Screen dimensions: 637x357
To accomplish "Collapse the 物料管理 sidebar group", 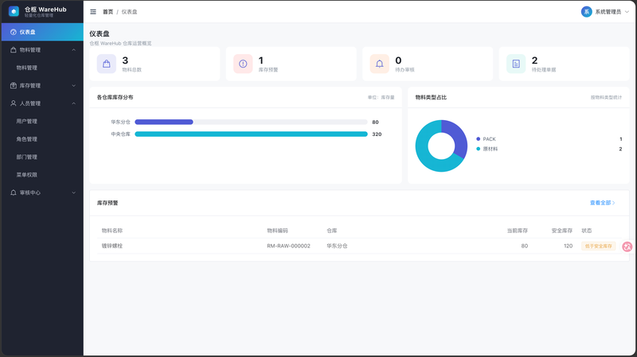I will pyautogui.click(x=42, y=50).
